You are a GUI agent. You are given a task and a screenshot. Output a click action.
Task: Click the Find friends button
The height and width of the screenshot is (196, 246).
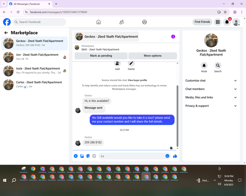click(202, 22)
